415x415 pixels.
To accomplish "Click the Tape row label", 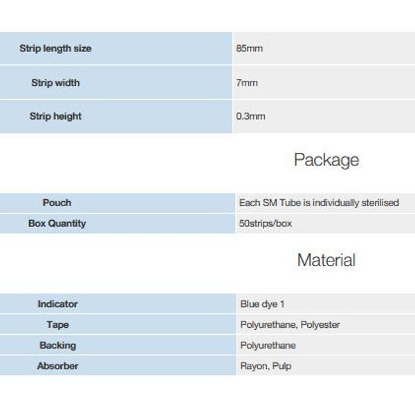I will (57, 325).
